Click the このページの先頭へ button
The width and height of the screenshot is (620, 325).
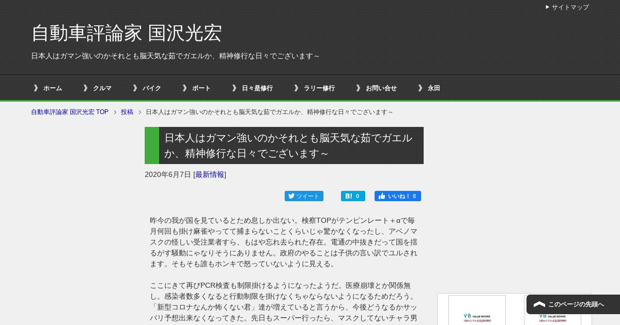[x=573, y=304]
